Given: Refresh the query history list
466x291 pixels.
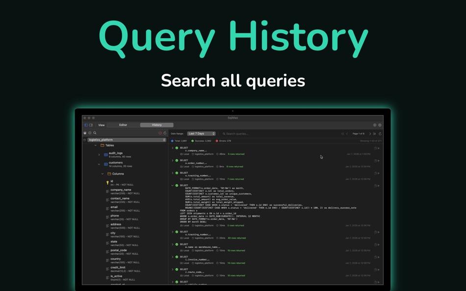Looking at the screenshot, I should pos(381,133).
